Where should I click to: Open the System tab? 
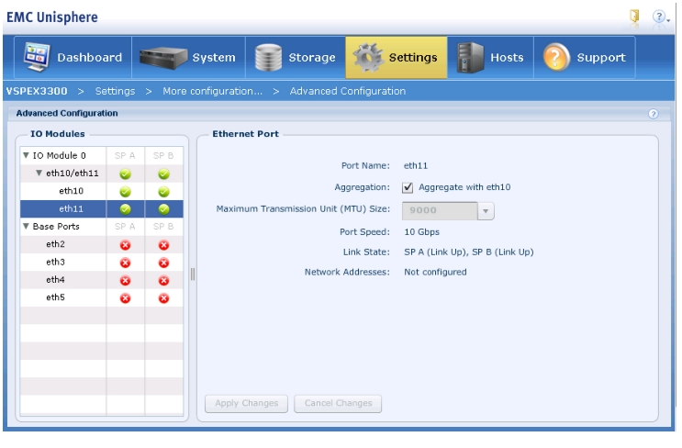pyautogui.click(x=188, y=58)
